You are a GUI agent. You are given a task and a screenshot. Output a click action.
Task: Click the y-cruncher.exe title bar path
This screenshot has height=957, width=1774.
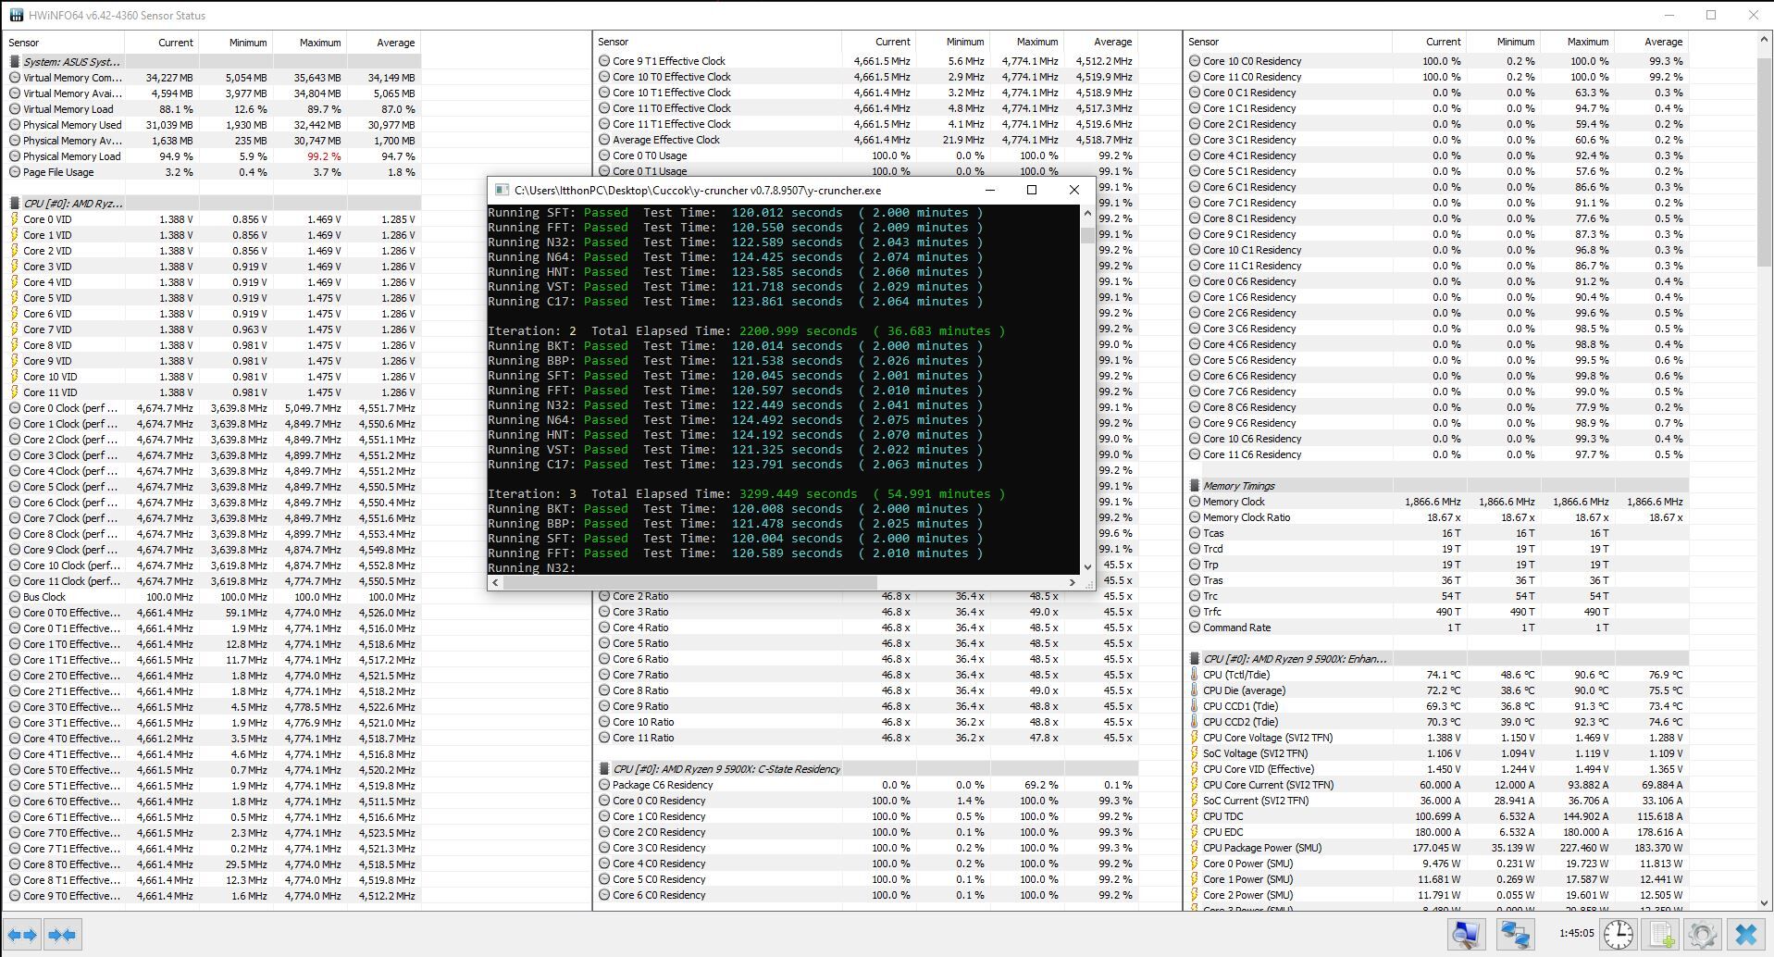[698, 191]
